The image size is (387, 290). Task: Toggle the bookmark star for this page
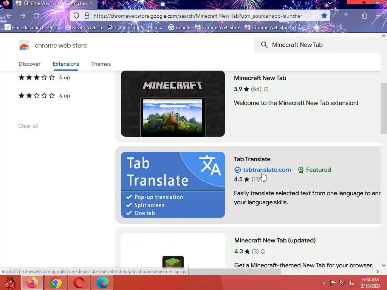pos(324,16)
